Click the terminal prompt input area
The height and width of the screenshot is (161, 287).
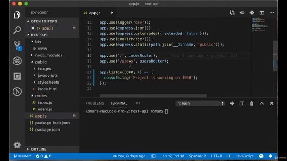pyautogui.click(x=166, y=111)
